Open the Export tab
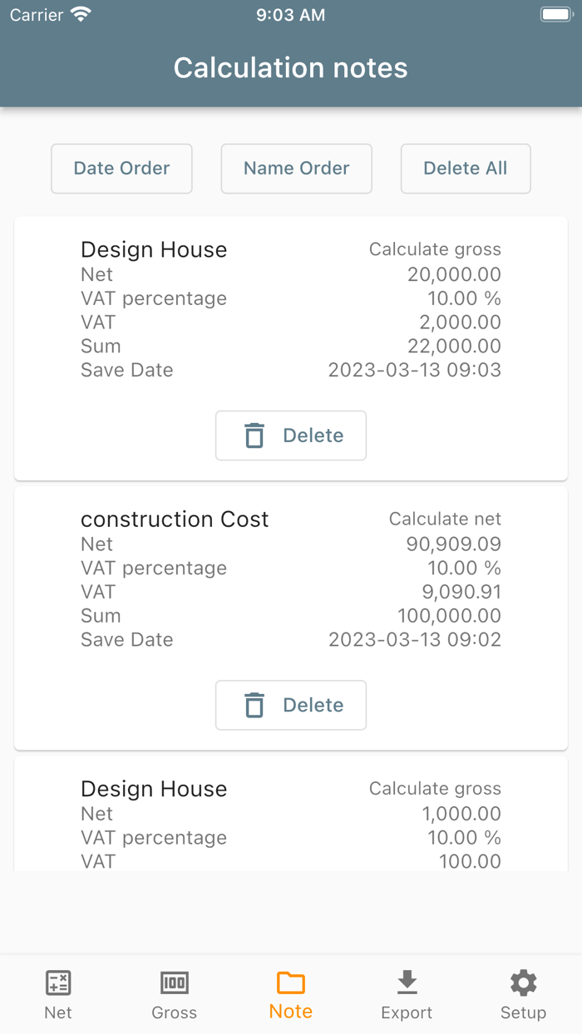This screenshot has height=1034, width=582. click(x=407, y=993)
